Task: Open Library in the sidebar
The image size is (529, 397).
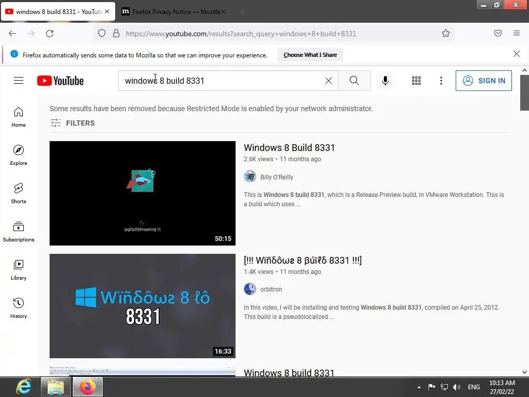Action: point(19,270)
